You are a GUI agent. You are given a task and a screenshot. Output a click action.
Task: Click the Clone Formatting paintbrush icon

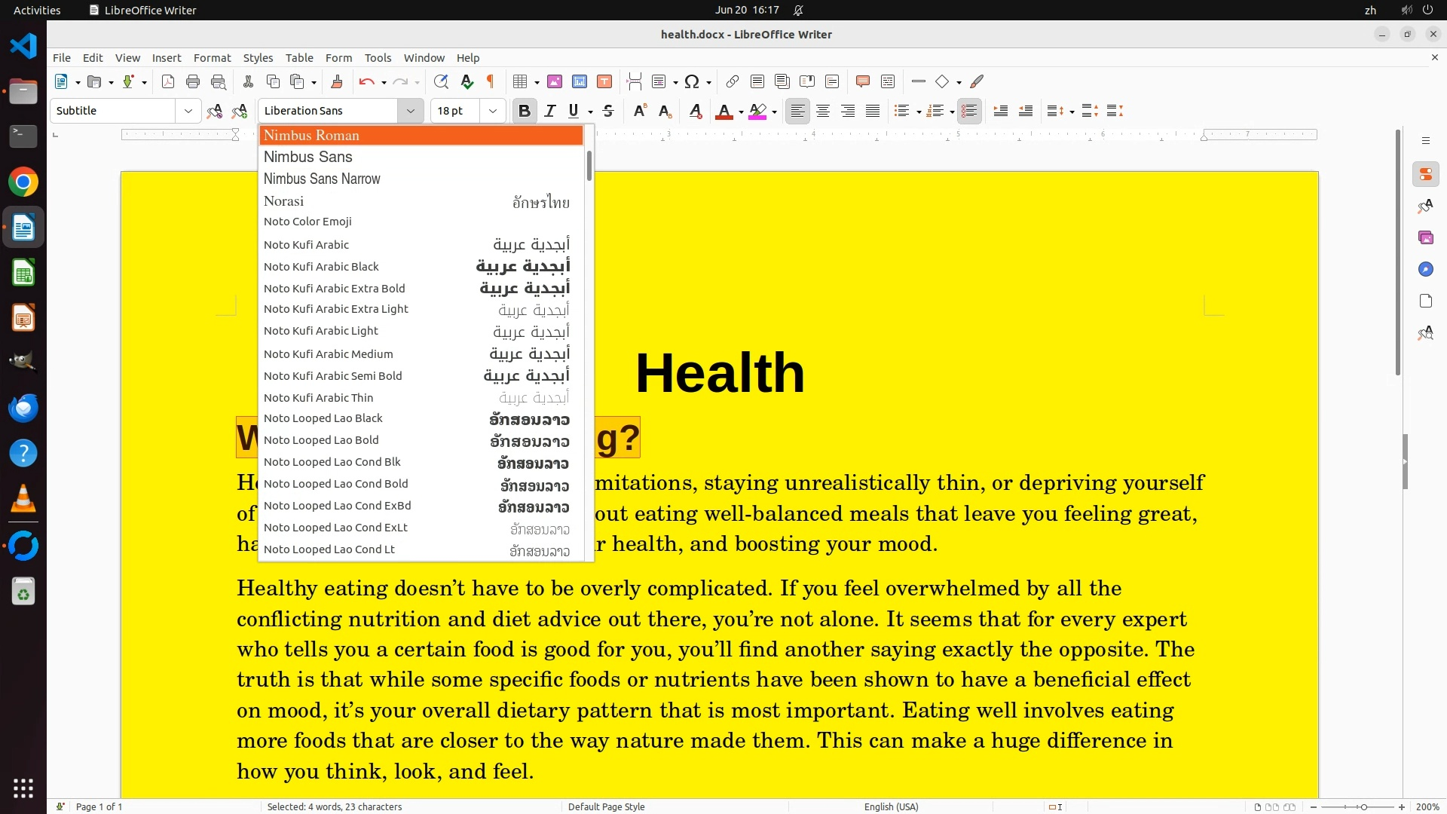coord(336,81)
